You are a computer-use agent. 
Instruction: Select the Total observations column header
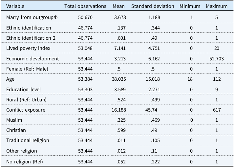pyautogui.click(x=85, y=6)
